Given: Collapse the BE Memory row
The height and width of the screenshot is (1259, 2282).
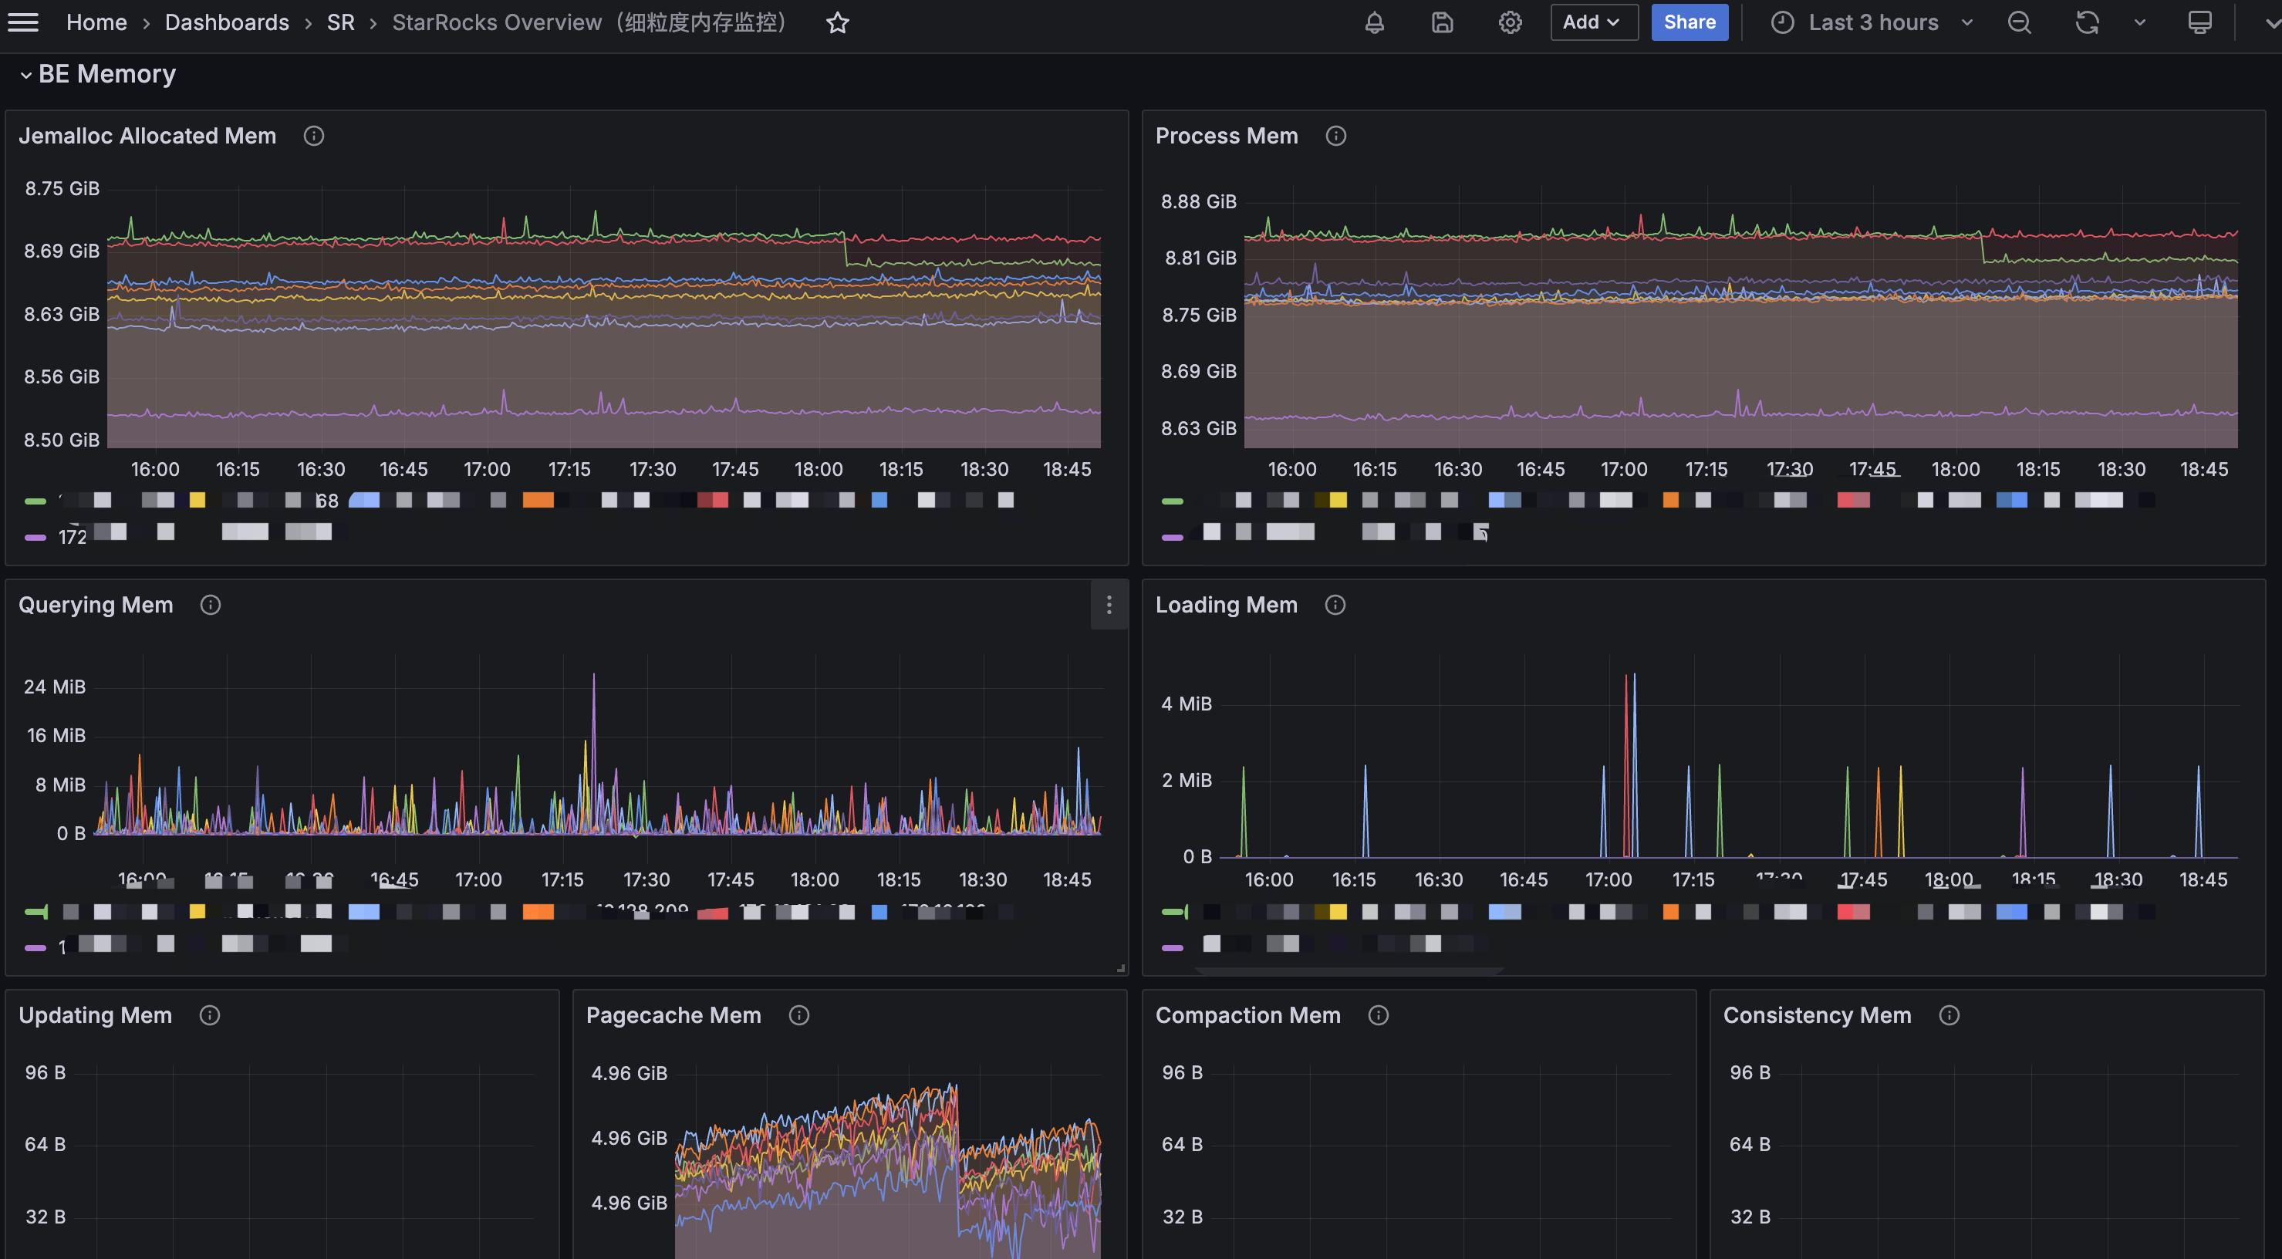Looking at the screenshot, I should [25, 74].
